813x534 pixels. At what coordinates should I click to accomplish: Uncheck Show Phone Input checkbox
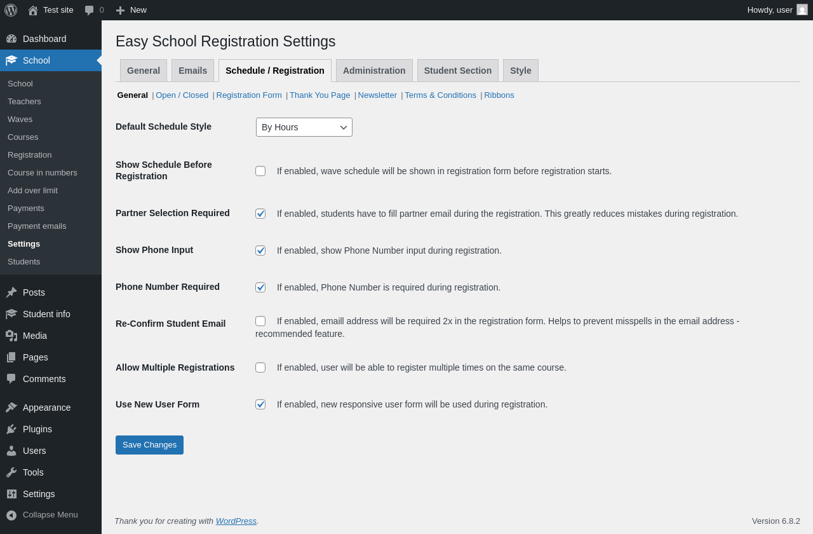260,250
